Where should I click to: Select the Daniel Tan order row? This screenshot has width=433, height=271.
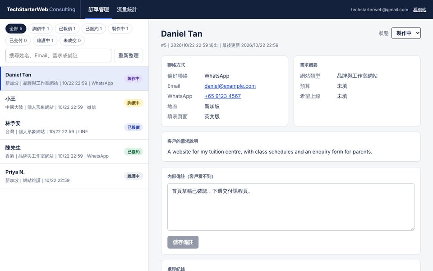[74, 79]
